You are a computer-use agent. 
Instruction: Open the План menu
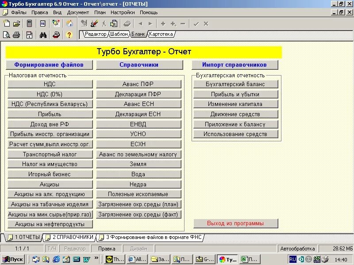pos(100,12)
